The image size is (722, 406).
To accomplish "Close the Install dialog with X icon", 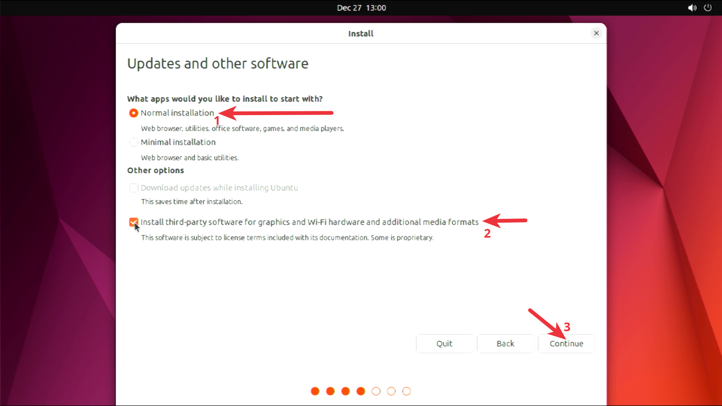I will pyautogui.click(x=596, y=33).
